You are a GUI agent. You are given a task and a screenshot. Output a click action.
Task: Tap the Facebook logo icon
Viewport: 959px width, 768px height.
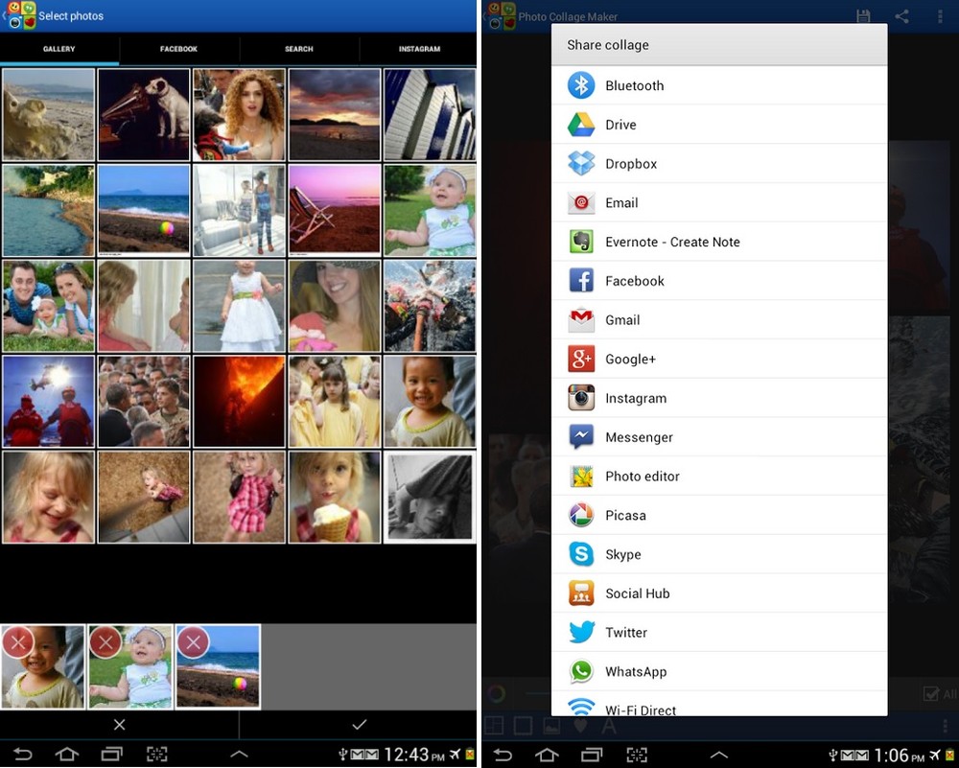pyautogui.click(x=581, y=281)
